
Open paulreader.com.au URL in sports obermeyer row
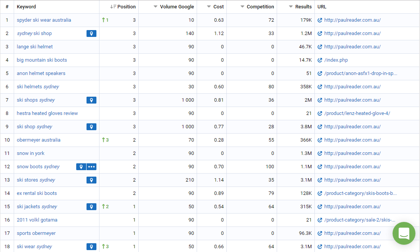coord(352,233)
